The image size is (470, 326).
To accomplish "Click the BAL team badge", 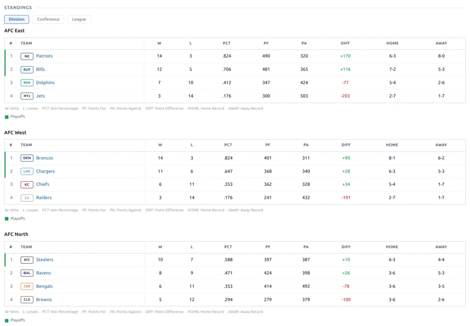I will click(27, 273).
